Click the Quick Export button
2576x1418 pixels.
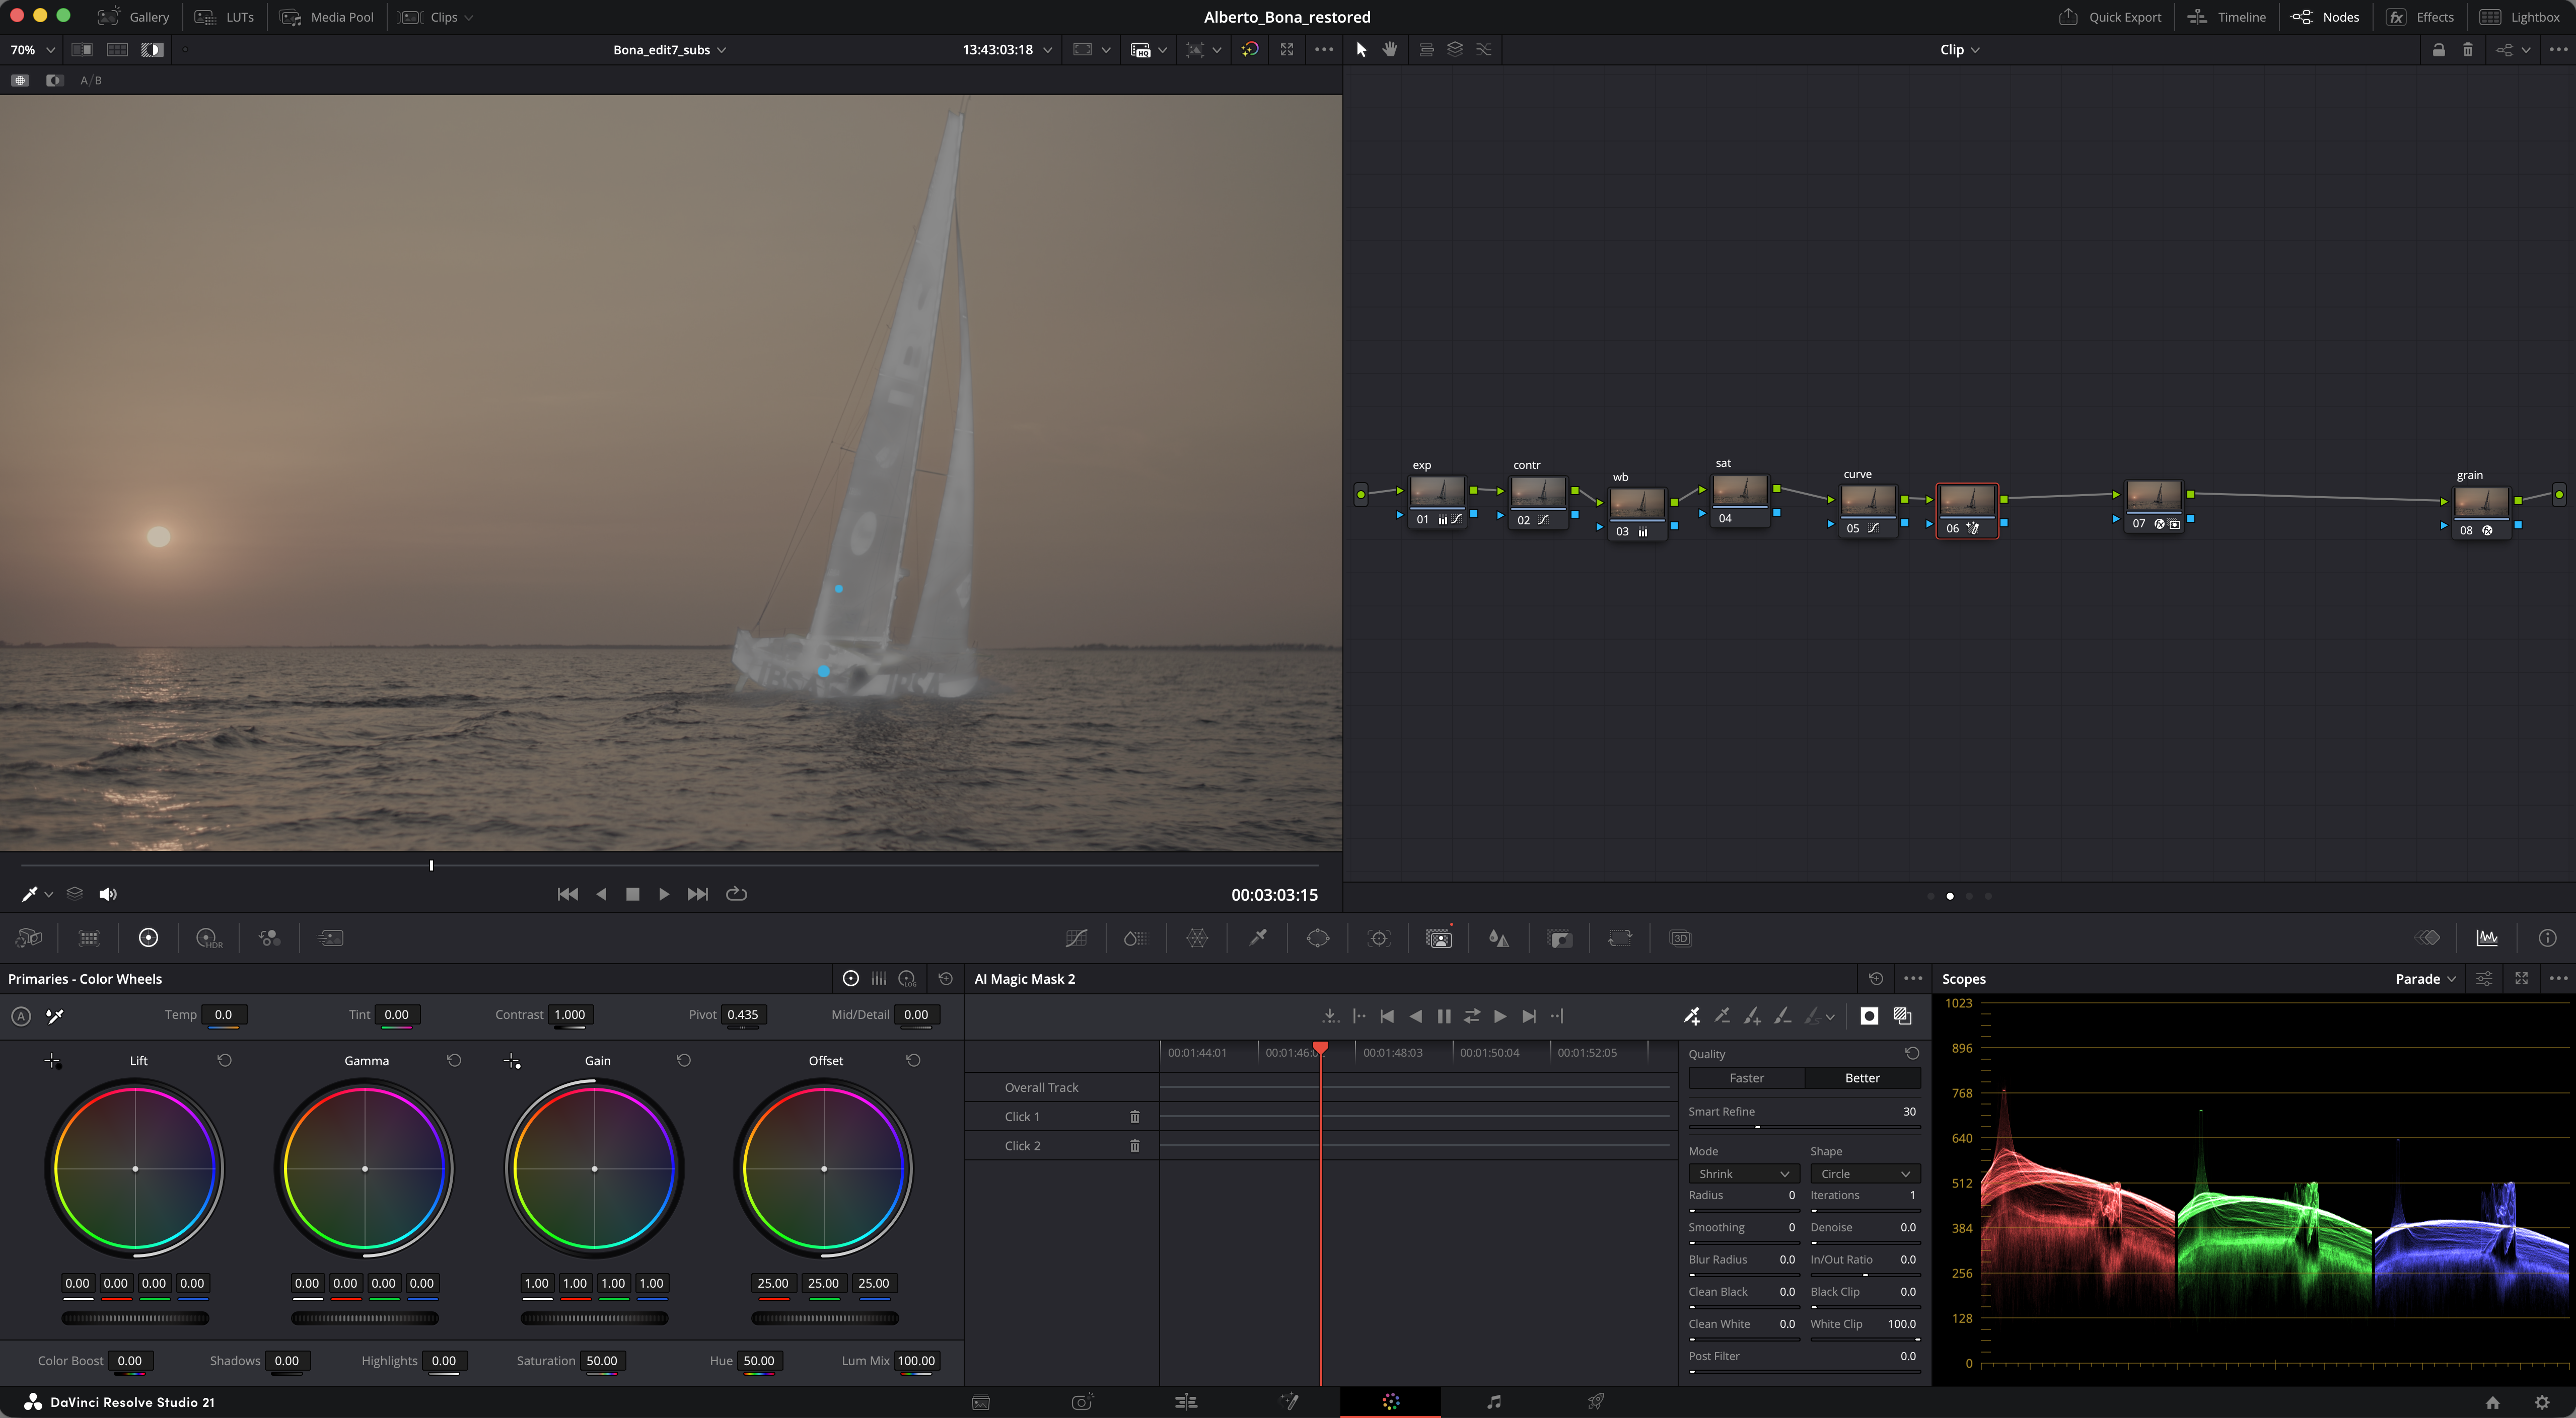pos(2110,17)
